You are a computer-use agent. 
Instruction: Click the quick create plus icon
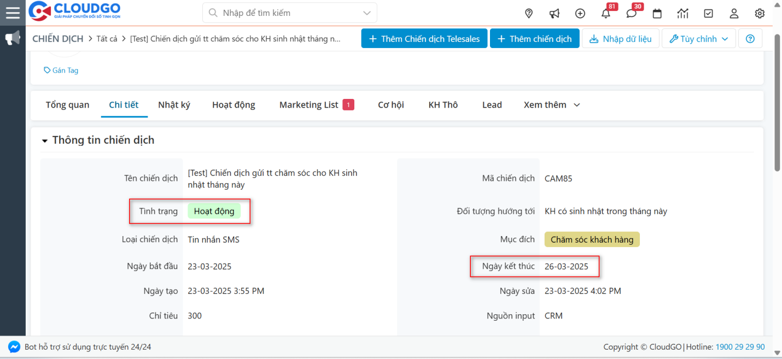[580, 14]
